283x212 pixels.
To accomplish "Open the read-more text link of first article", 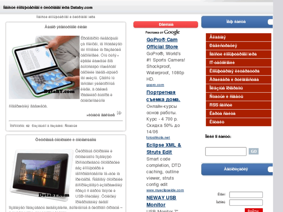I will [x=100, y=115].
